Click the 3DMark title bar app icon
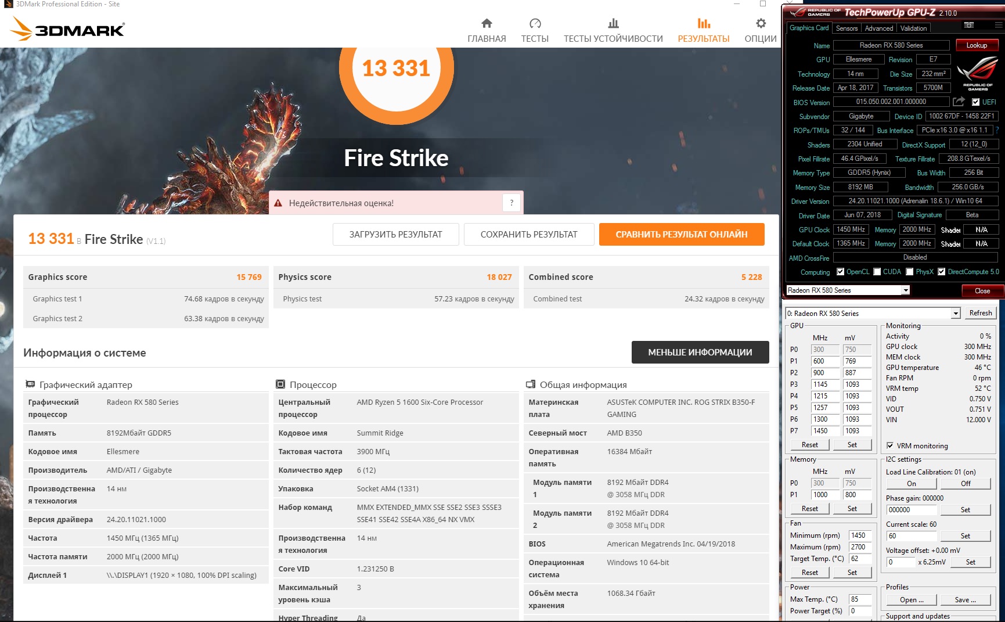Screen dimensions: 1005x622 (x=8, y=4)
